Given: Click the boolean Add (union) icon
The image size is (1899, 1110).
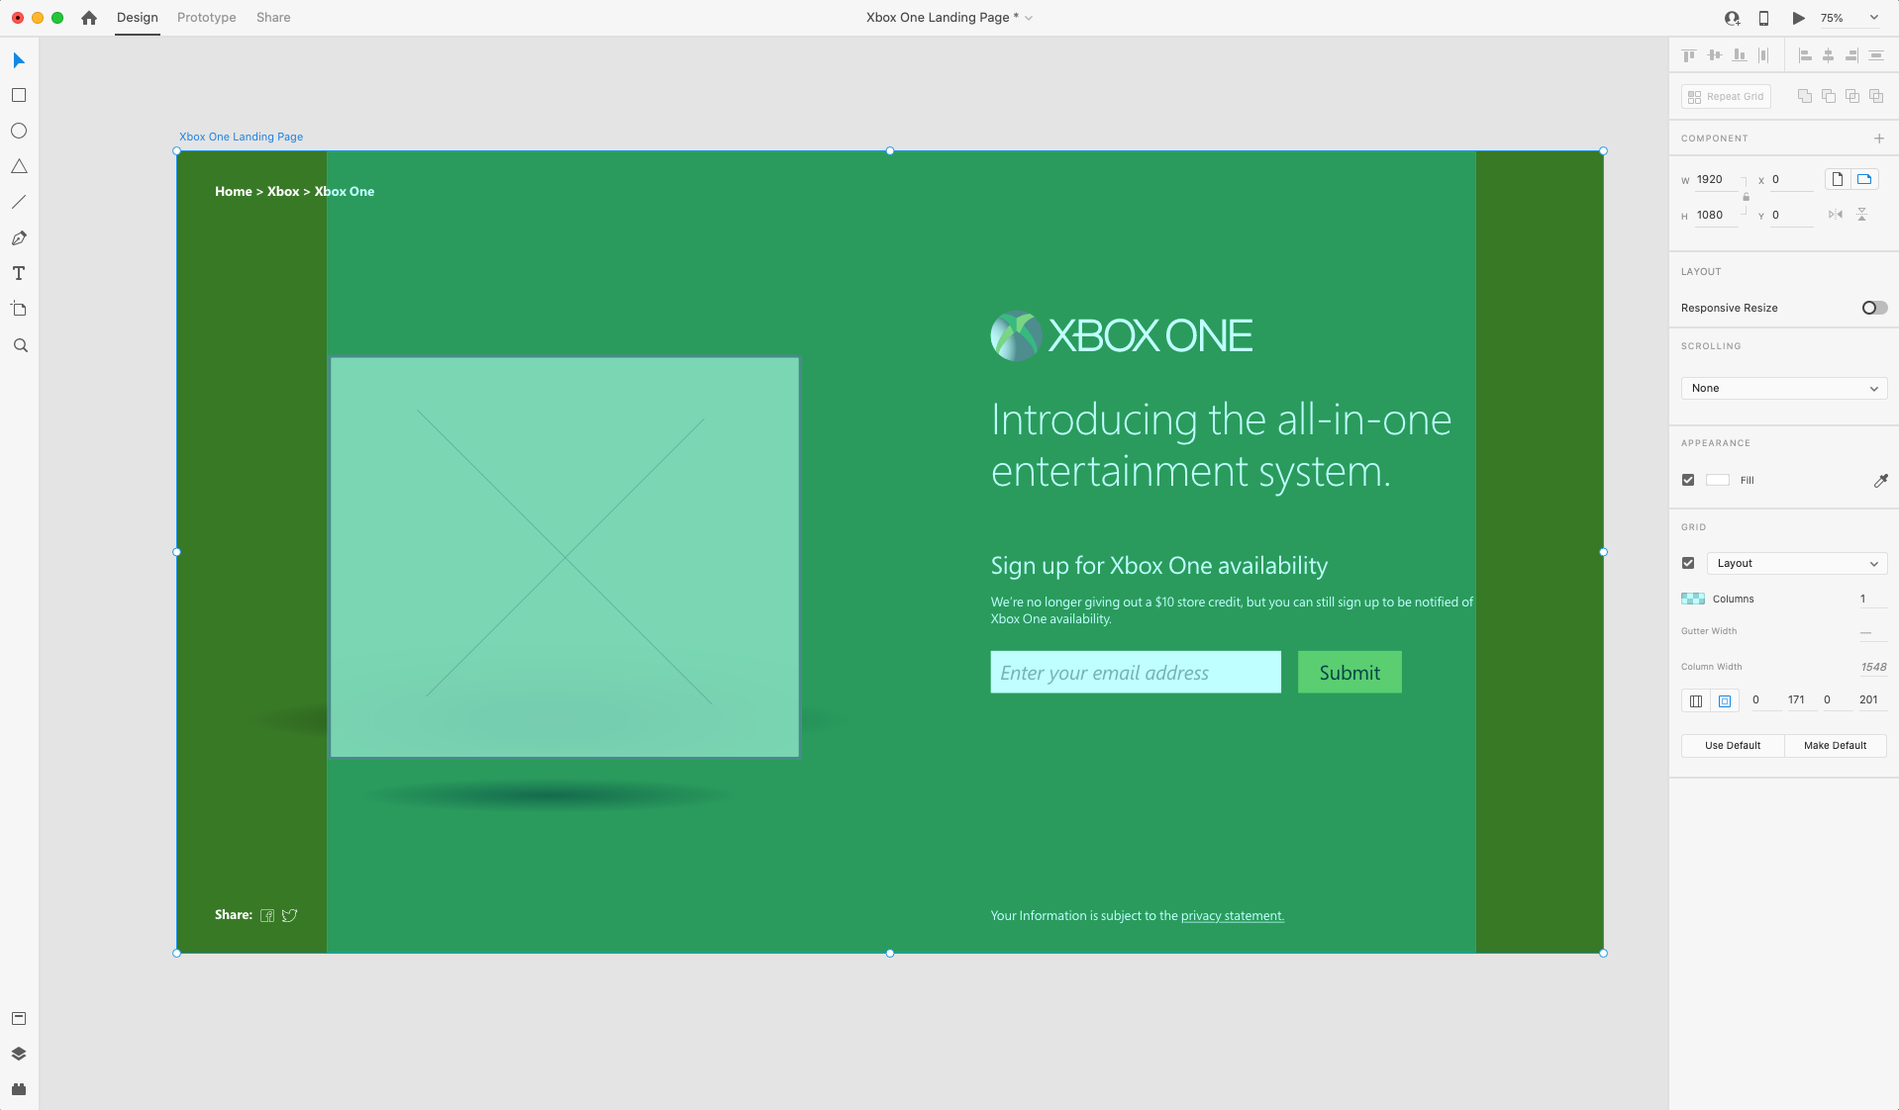Looking at the screenshot, I should [x=1805, y=96].
